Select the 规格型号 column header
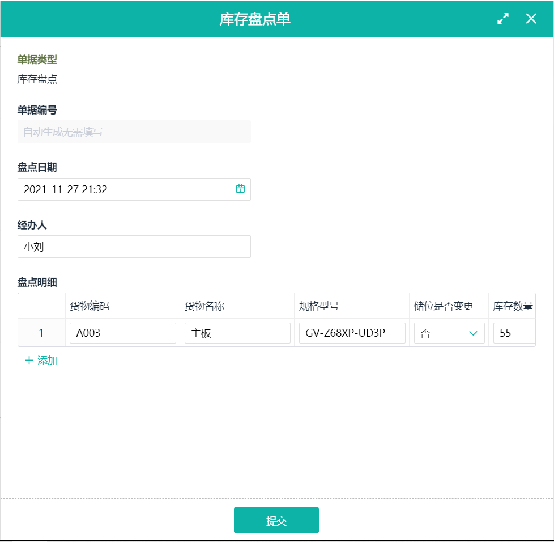 (x=319, y=306)
